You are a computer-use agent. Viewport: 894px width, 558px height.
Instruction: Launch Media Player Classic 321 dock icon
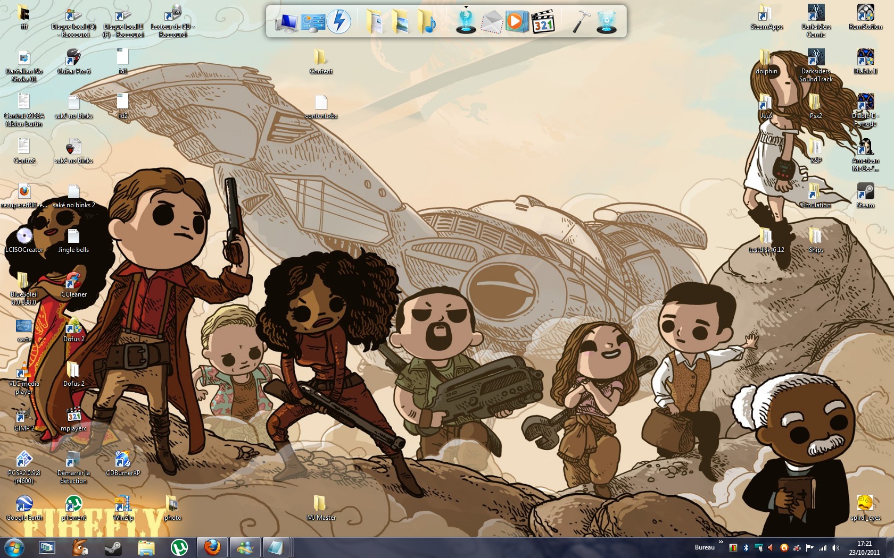click(x=543, y=22)
